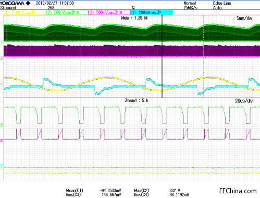
Task: Click the '332 V' measurement value
Action: pyautogui.click(x=175, y=191)
